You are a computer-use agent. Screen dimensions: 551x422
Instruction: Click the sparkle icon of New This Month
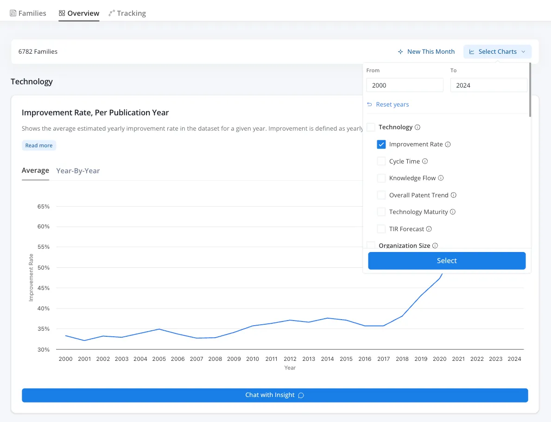(400, 52)
